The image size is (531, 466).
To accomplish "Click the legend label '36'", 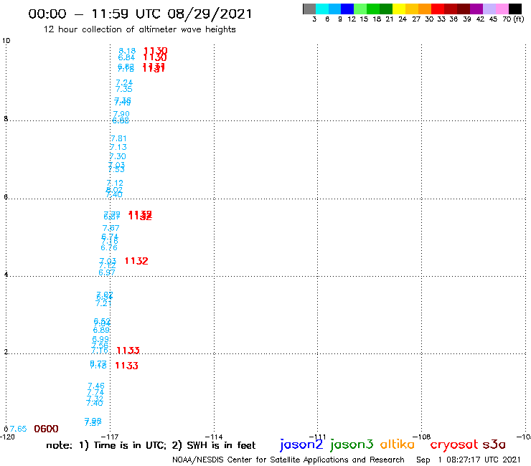I will coord(454,19).
